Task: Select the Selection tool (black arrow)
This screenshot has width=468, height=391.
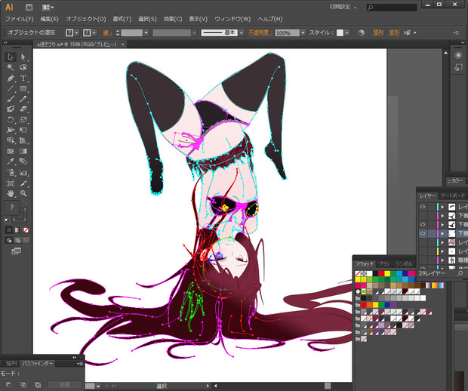Action: coord(11,57)
